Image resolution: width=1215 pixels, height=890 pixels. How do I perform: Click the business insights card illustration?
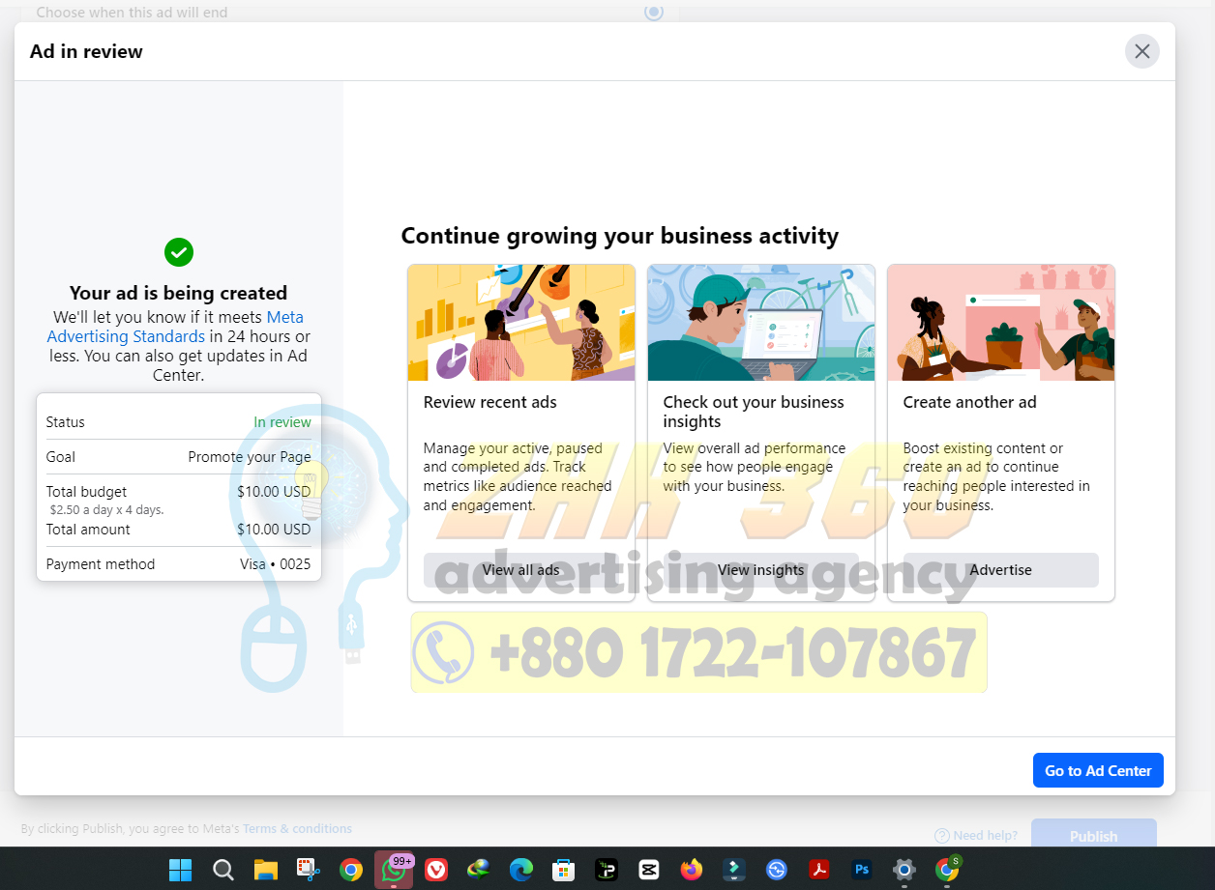761,323
